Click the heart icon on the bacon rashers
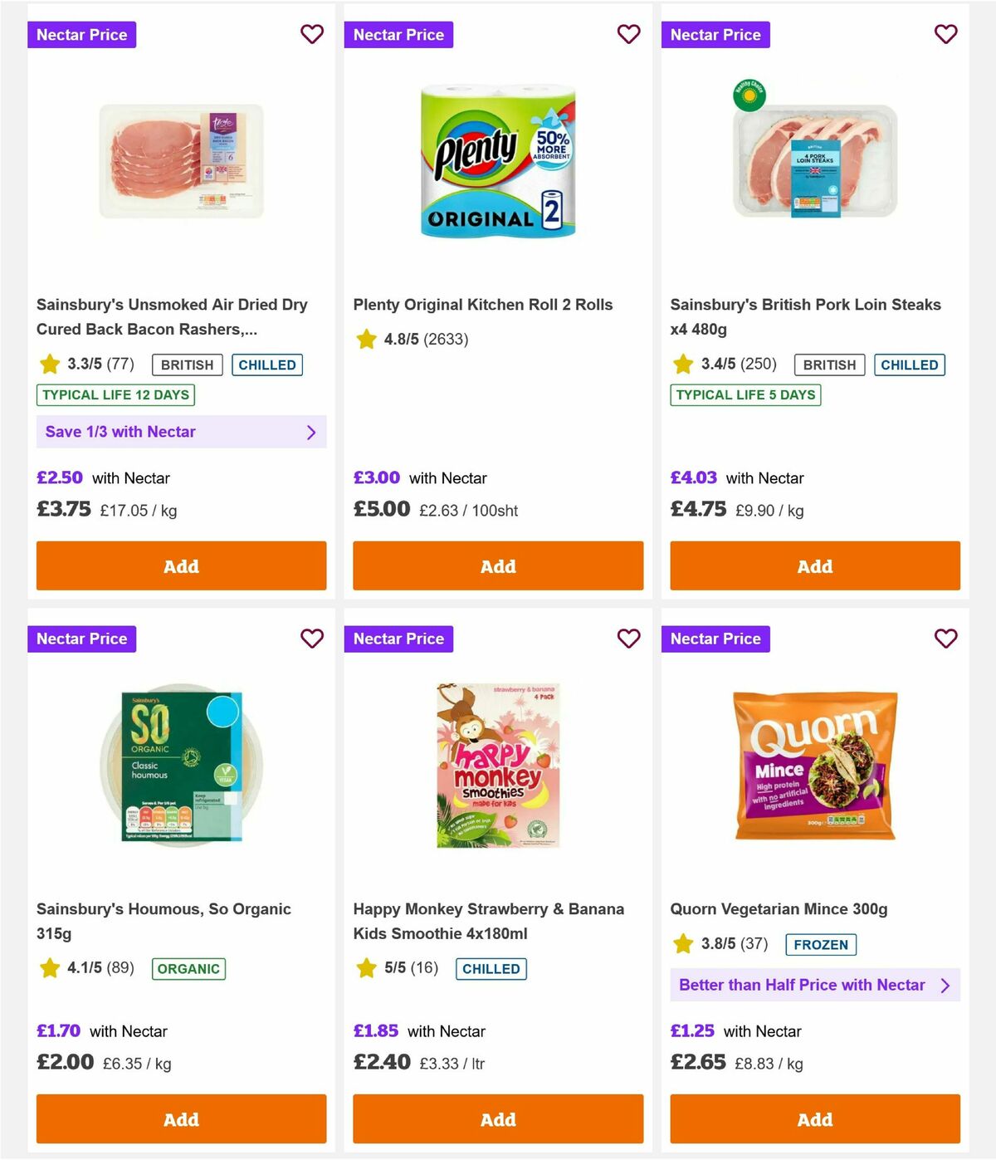Viewport: 996px width, 1160px height. click(312, 34)
